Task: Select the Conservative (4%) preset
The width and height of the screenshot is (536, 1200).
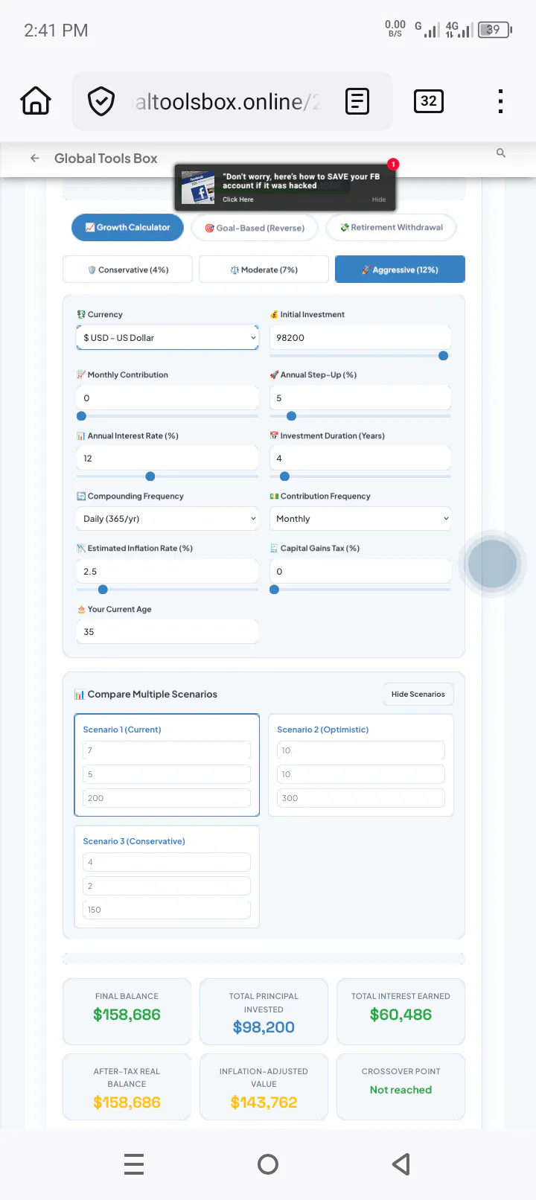Action: click(x=128, y=269)
